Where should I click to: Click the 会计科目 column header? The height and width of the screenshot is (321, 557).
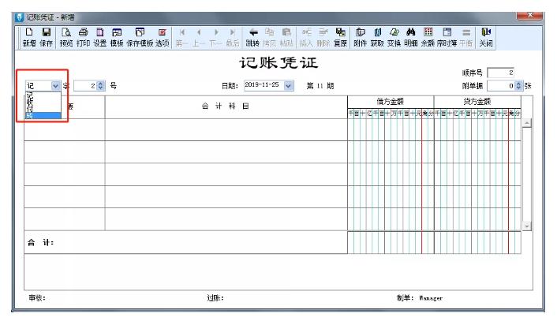226,106
